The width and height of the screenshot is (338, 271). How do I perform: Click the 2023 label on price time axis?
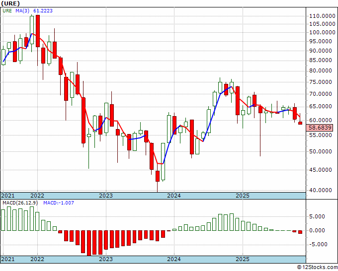106,196
